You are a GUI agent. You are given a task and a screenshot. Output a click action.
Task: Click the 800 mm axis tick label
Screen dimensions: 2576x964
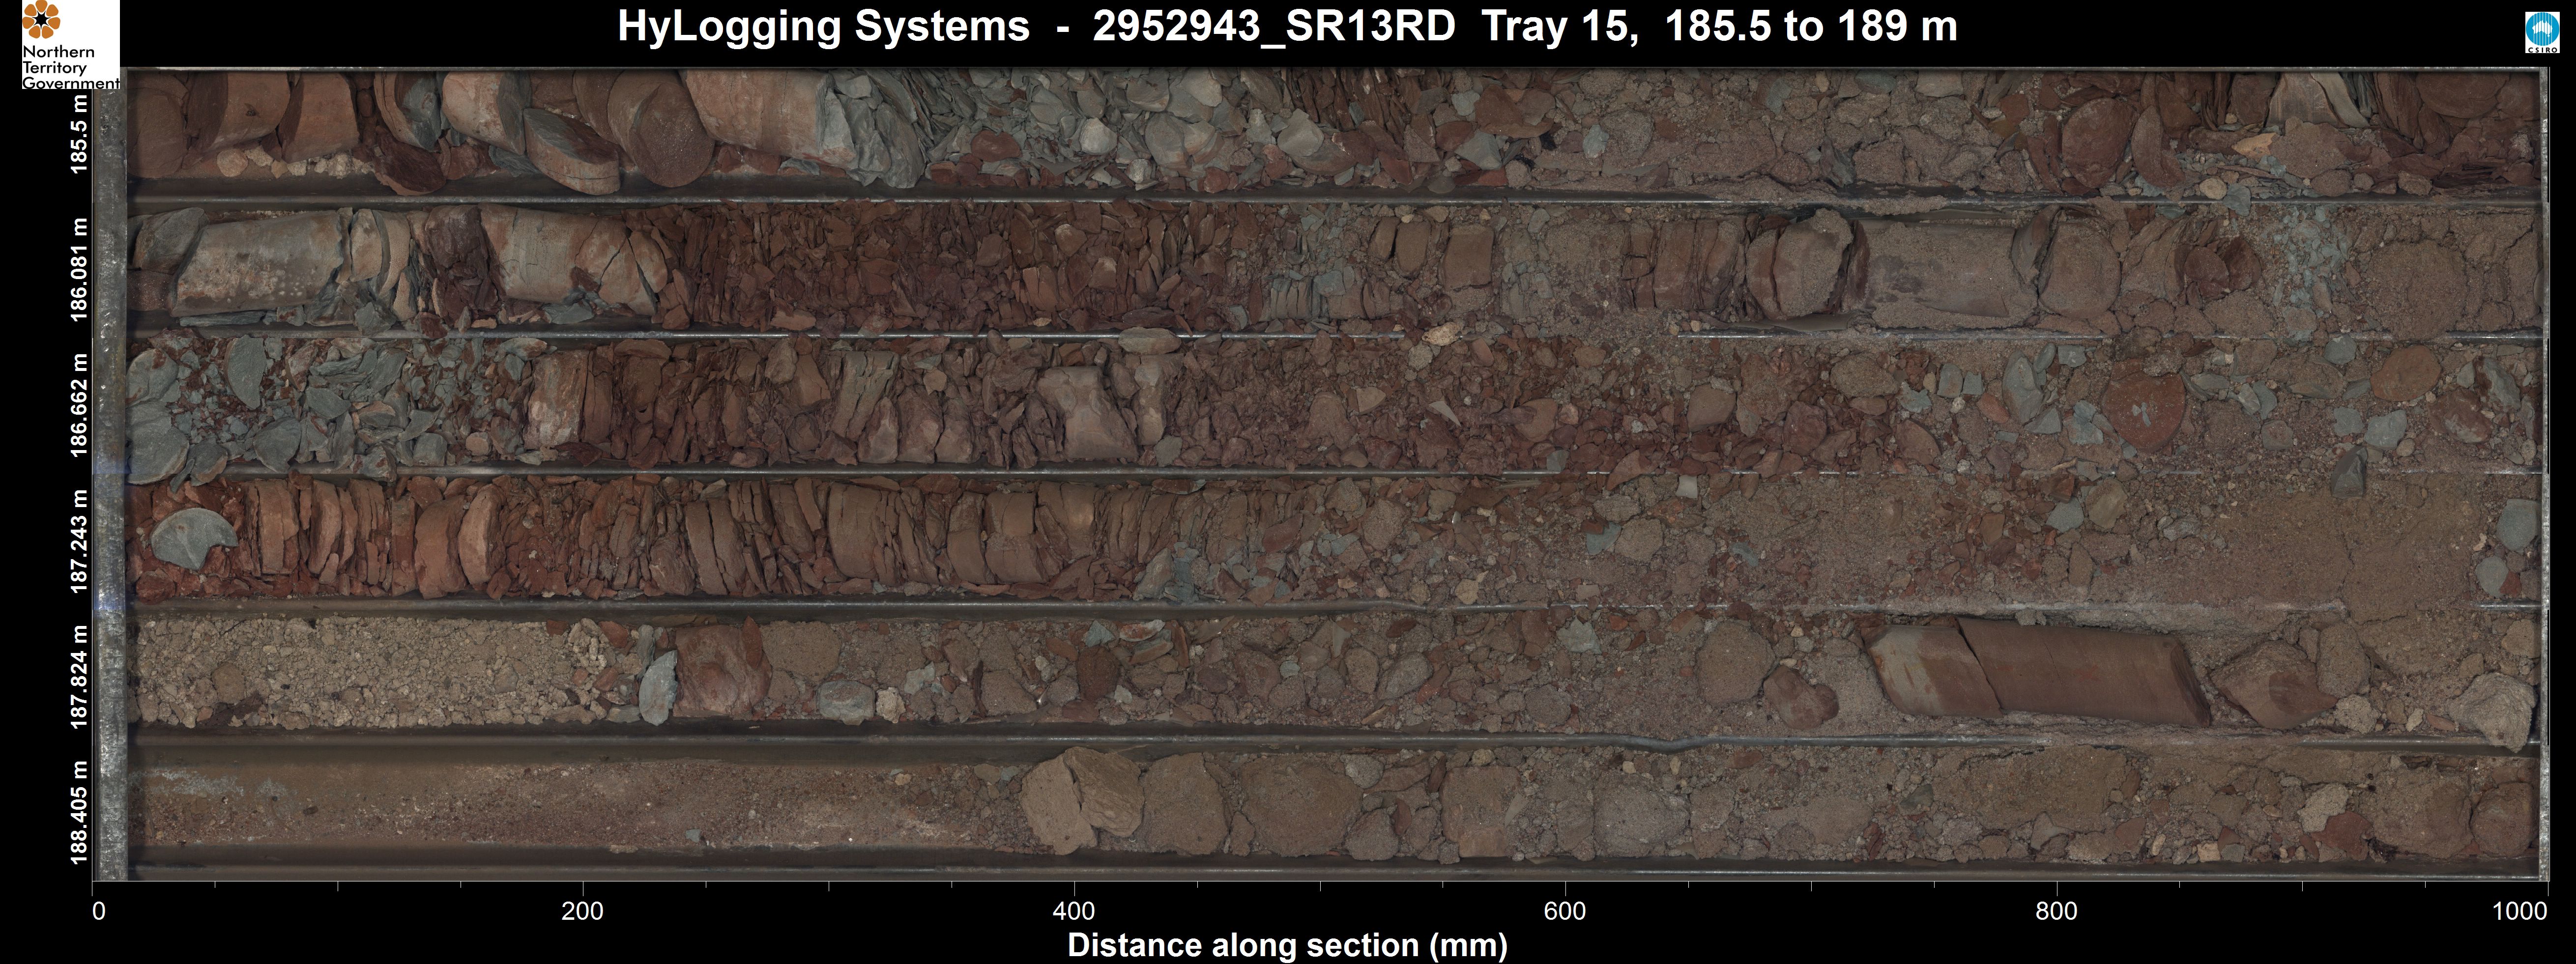coord(2057,911)
